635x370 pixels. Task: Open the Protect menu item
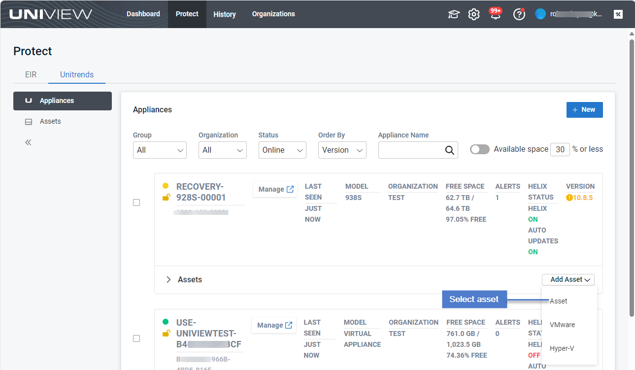[187, 14]
